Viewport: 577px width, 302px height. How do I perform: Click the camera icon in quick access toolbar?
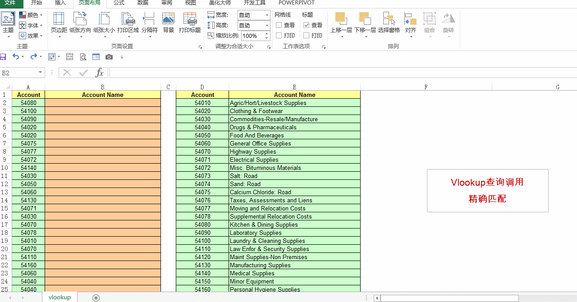click(x=109, y=57)
